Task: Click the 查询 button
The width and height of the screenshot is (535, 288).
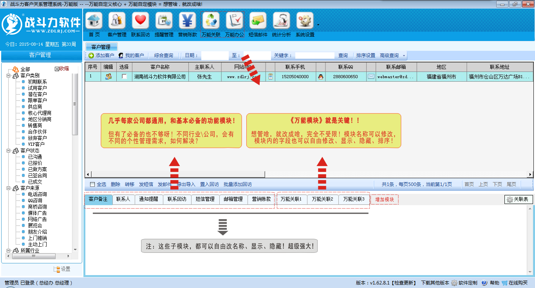Action: [343, 55]
